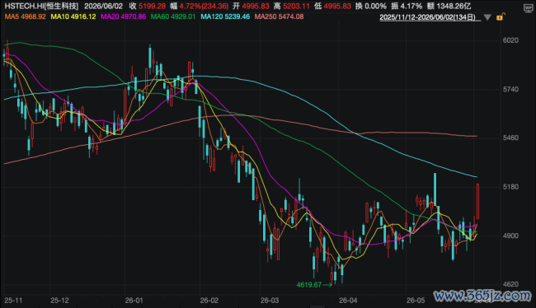Click the 5180 price axis label
This screenshot has width=536, height=308.
pyautogui.click(x=510, y=187)
